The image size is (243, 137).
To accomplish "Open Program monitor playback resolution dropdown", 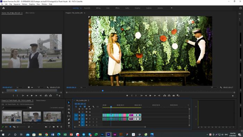I will (214, 87).
